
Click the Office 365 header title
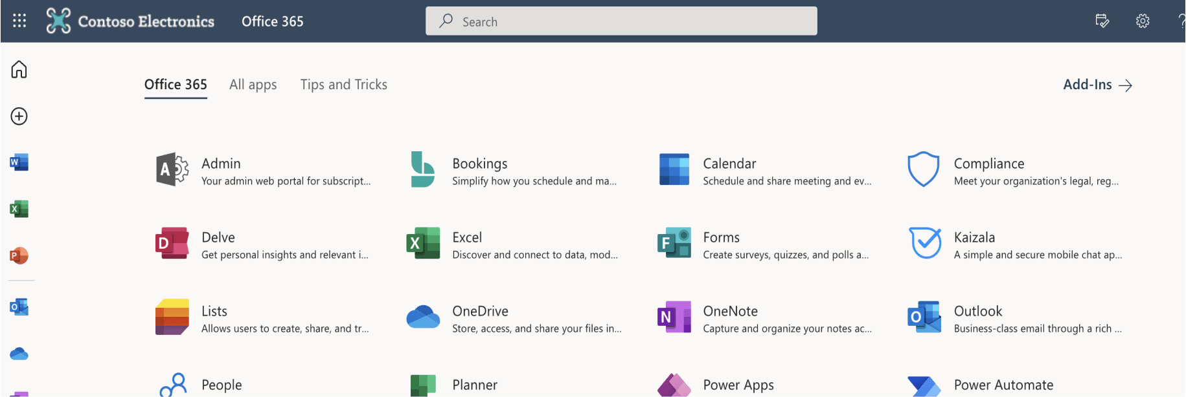(273, 21)
